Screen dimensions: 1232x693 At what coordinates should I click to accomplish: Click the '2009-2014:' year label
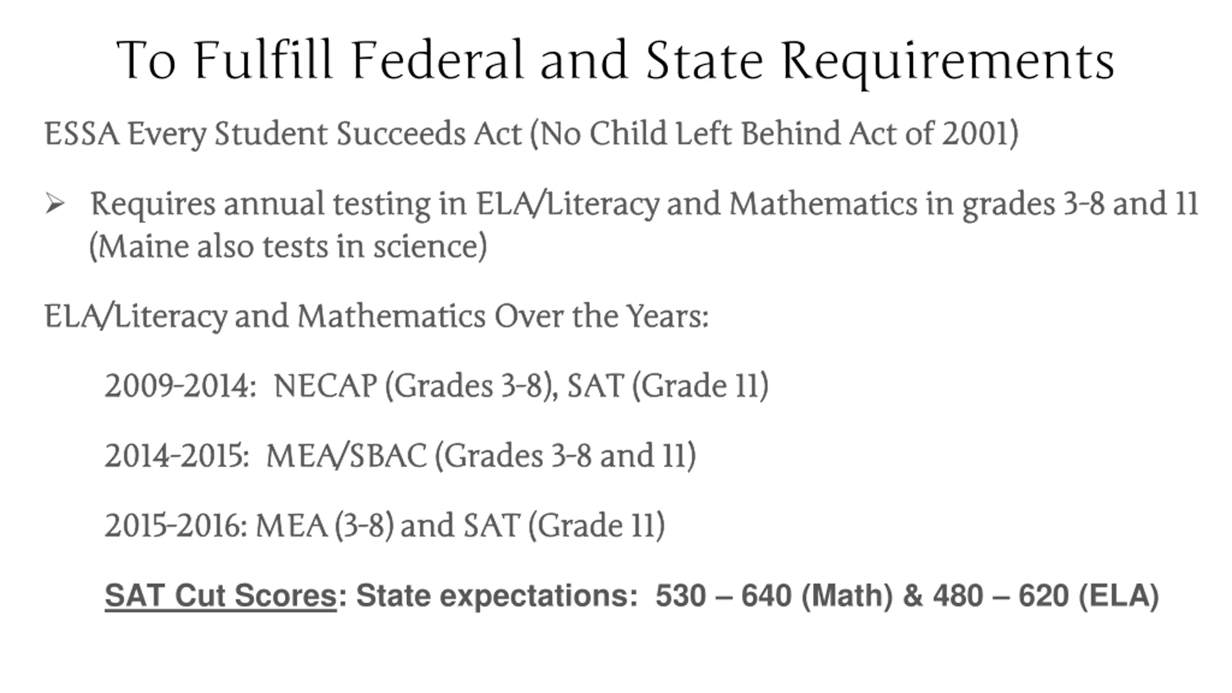[180, 386]
